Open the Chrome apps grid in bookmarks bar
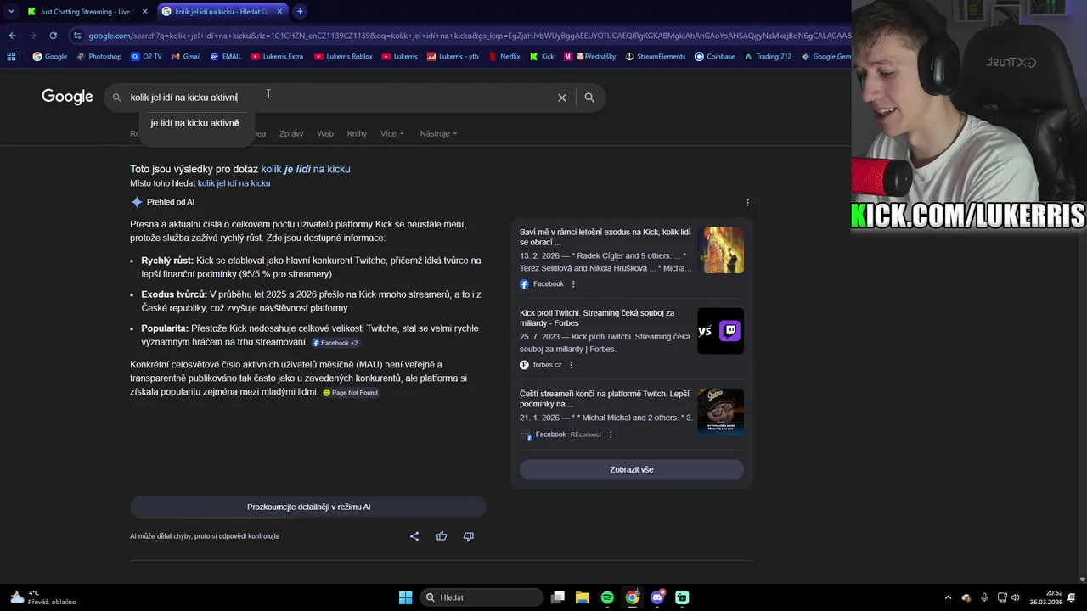 tap(11, 57)
